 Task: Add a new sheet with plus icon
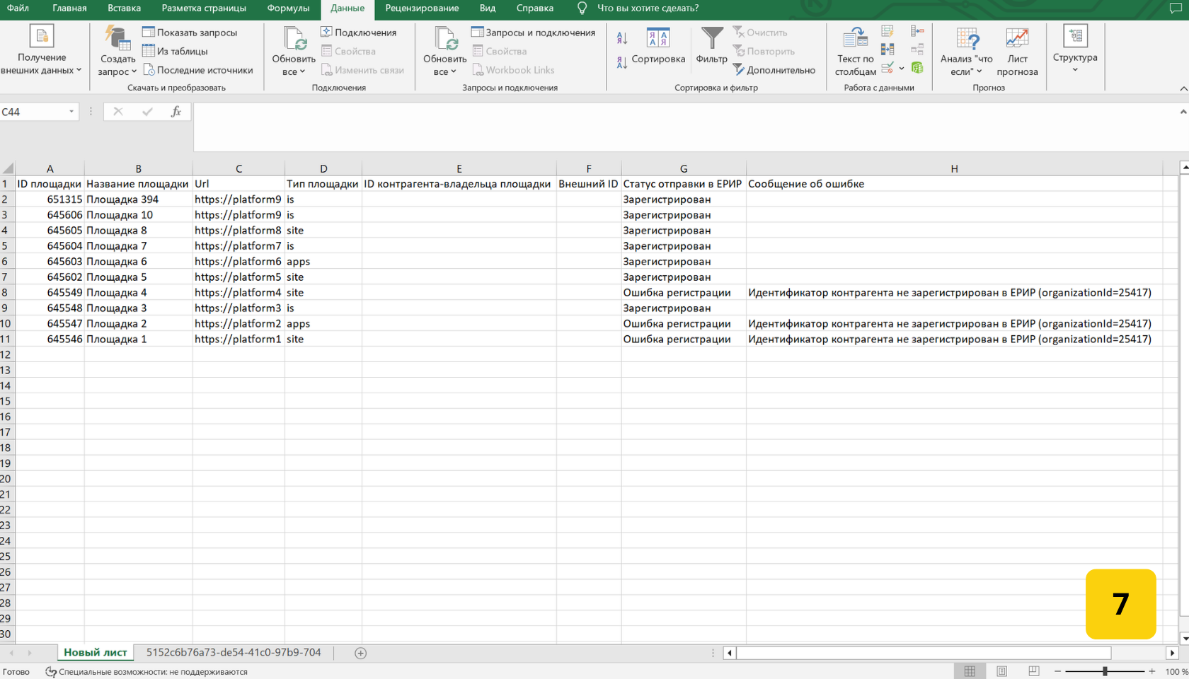360,653
